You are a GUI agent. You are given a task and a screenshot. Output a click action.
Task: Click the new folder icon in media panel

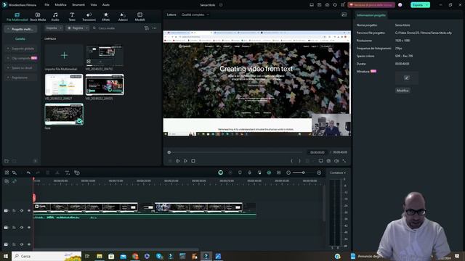pos(7,161)
